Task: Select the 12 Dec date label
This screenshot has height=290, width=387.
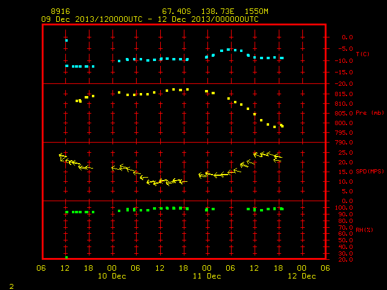Action: point(302,276)
